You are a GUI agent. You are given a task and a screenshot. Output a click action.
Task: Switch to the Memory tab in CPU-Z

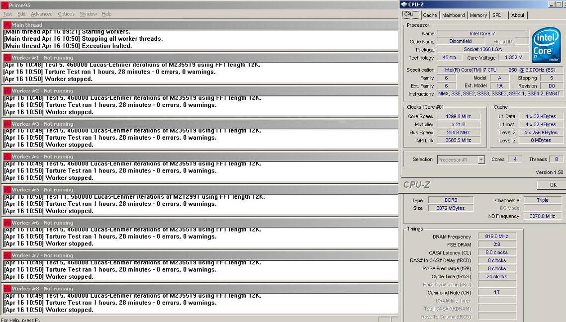pos(478,15)
